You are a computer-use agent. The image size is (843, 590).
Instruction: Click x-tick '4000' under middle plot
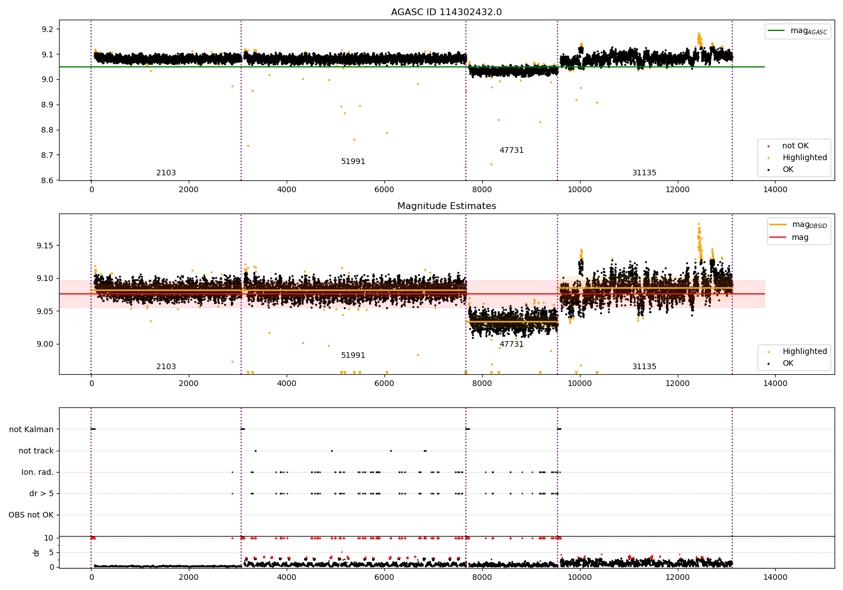287,384
